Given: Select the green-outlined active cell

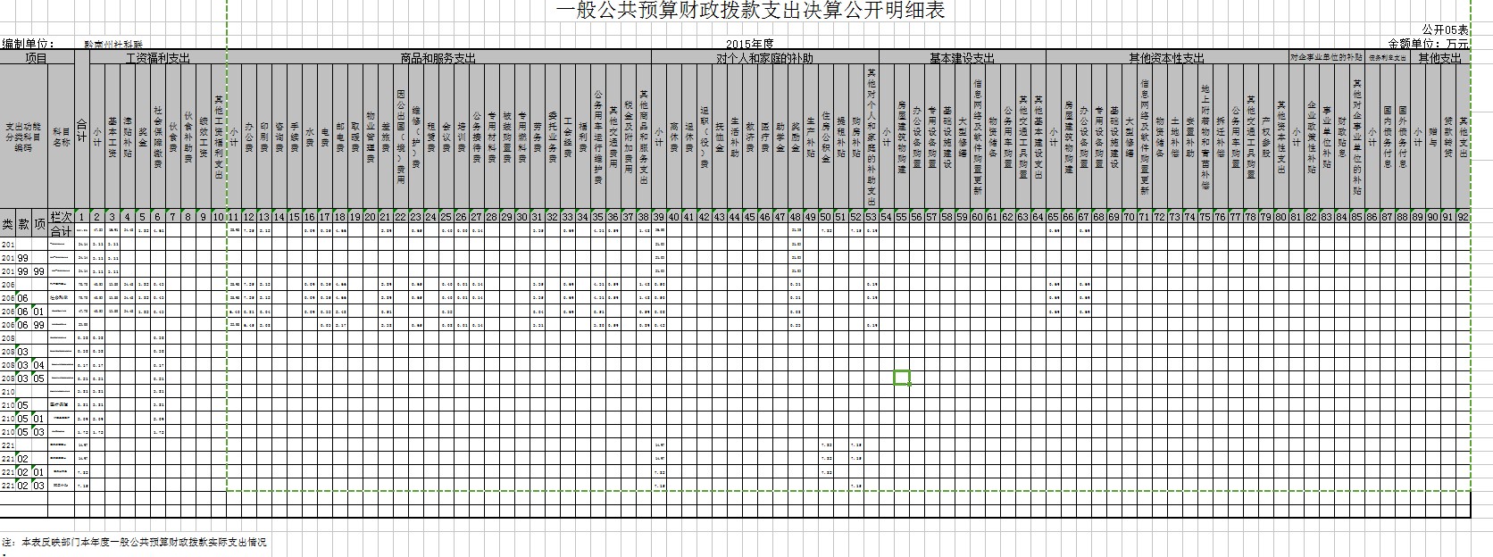Looking at the screenshot, I should pyautogui.click(x=902, y=378).
